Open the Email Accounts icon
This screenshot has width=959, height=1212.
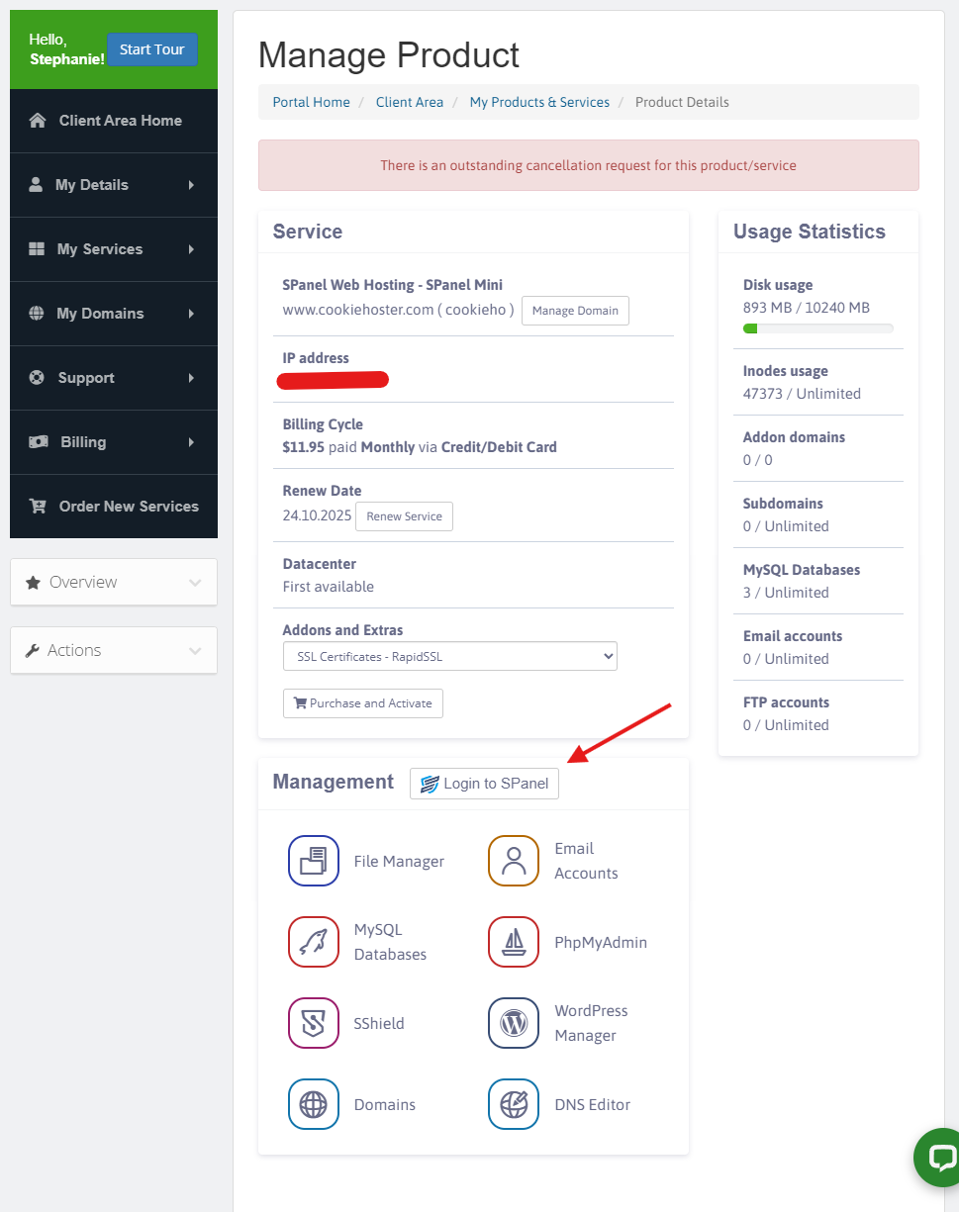(x=513, y=861)
